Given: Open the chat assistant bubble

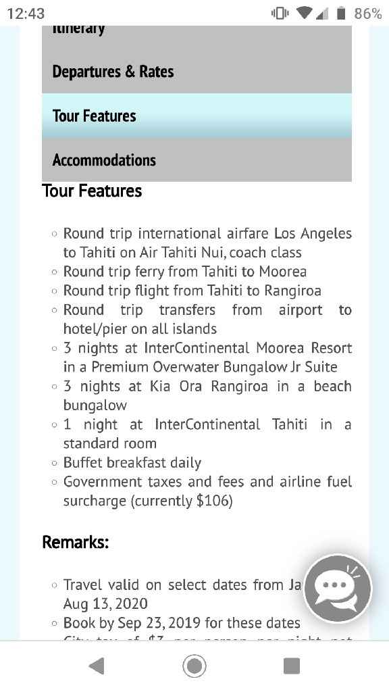Looking at the screenshot, I should [x=337, y=589].
